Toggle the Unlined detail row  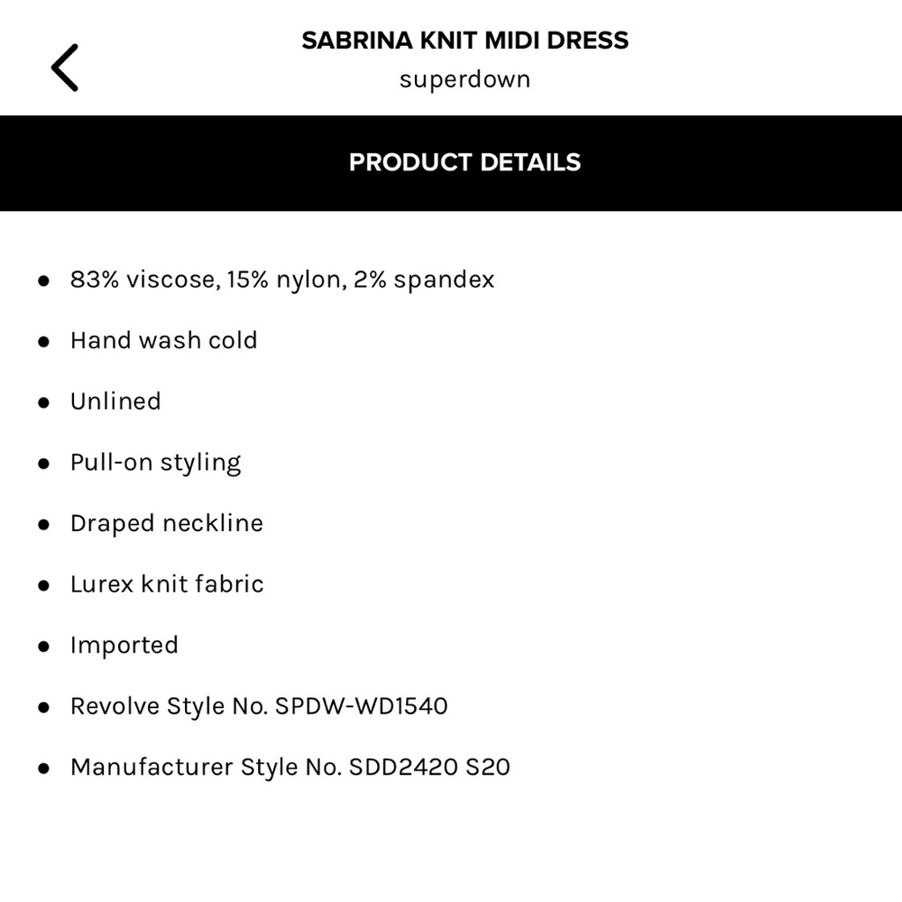click(x=115, y=402)
